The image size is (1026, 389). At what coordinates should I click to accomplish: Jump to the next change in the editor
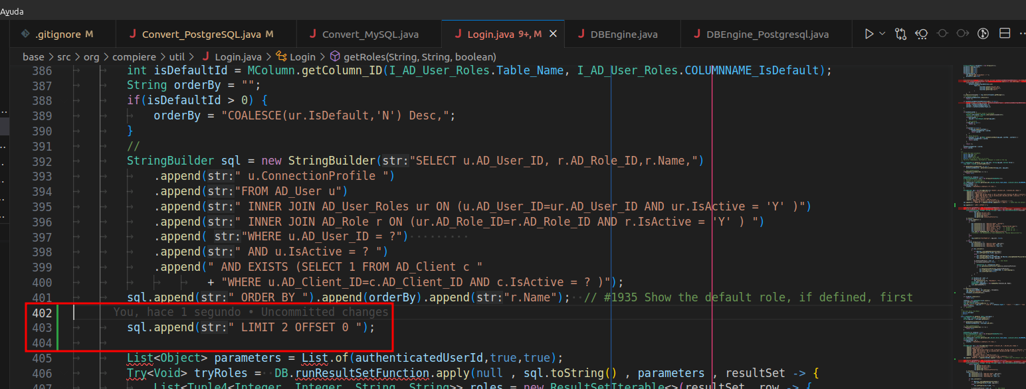[x=962, y=33]
